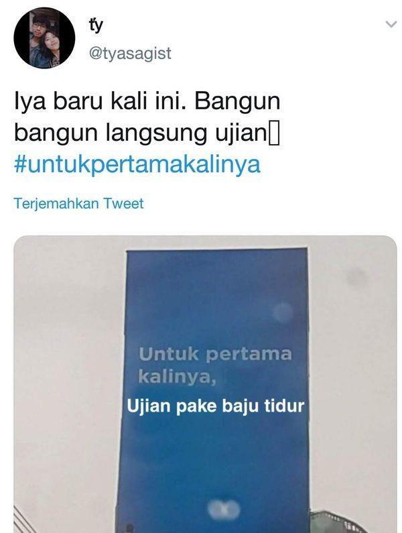The width and height of the screenshot is (402, 533).
Task: Open the @tyasagist handle
Action: point(130,54)
